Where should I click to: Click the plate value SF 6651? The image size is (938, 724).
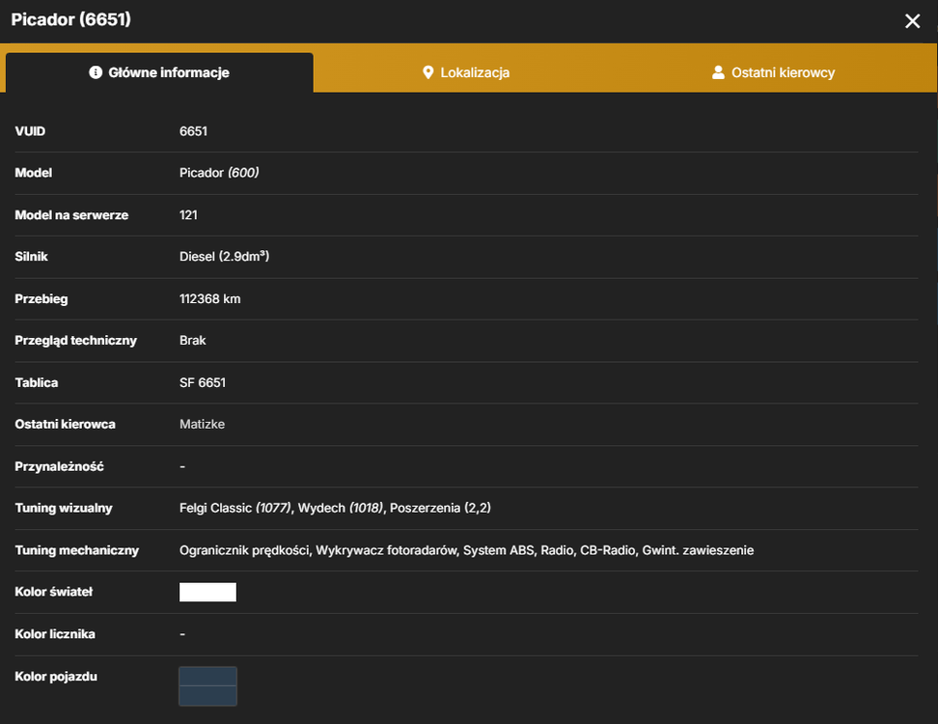[x=203, y=382]
